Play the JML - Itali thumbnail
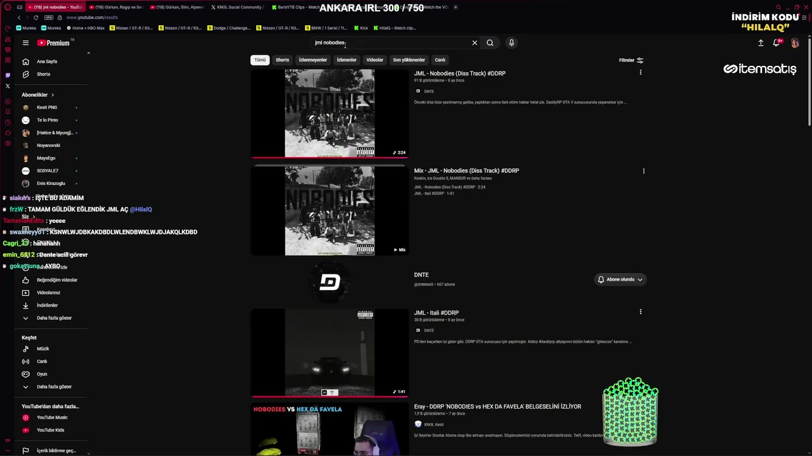The image size is (812, 456). (329, 353)
